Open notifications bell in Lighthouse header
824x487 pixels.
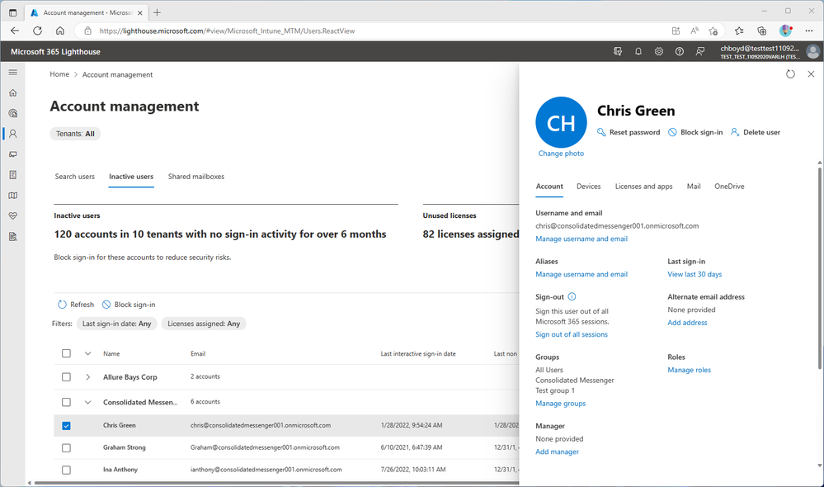638,51
